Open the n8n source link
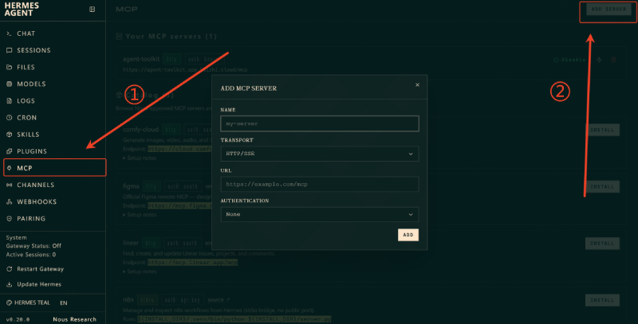Image resolution: width=638 pixels, height=324 pixels. 219,299
